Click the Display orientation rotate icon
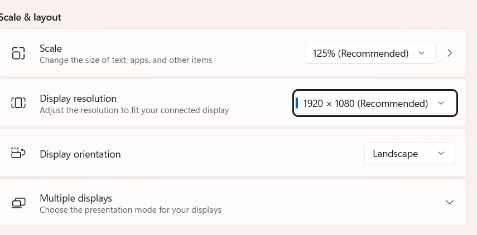Image resolution: width=477 pixels, height=235 pixels. [18, 153]
